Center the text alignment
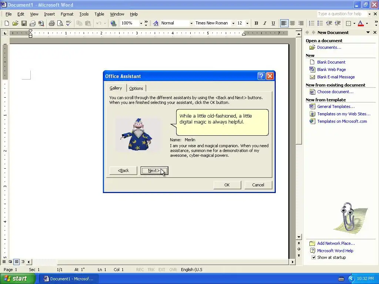This screenshot has width=379, height=284. [x=292, y=23]
